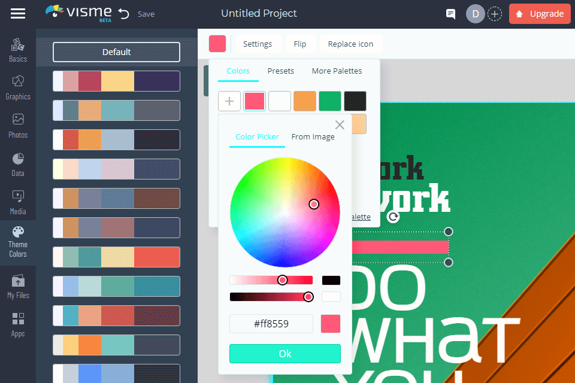
Task: Click the Upgrade button
Action: [x=540, y=14]
